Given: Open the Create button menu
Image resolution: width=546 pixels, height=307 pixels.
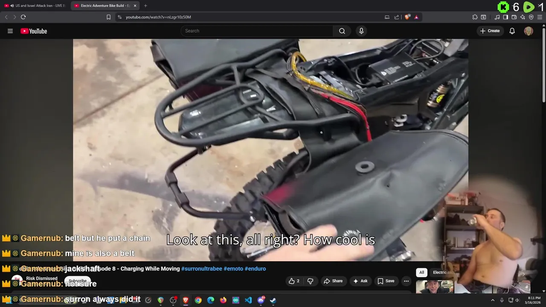Looking at the screenshot, I should (x=490, y=31).
